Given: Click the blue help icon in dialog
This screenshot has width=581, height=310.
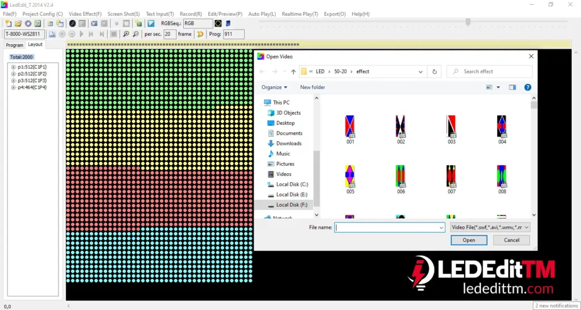Looking at the screenshot, I should (x=528, y=87).
